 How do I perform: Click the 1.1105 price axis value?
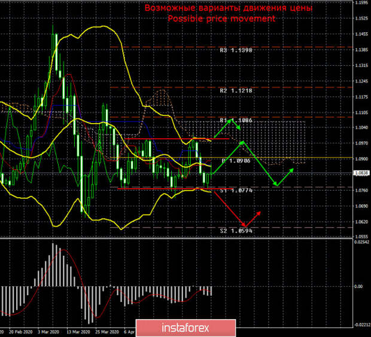[361, 113]
